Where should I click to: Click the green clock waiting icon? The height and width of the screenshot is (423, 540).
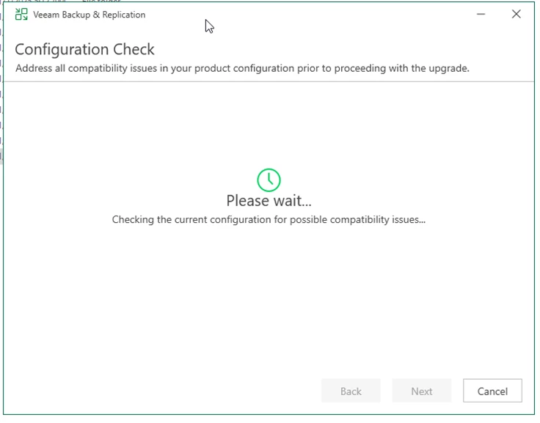click(269, 180)
